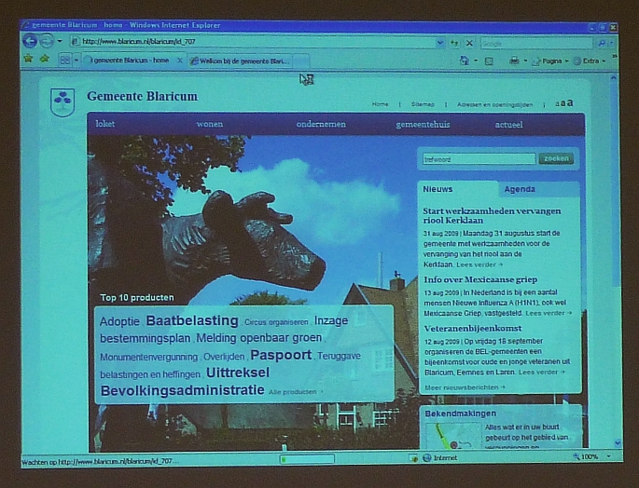Click the Stop loading X button
Image resolution: width=639 pixels, height=488 pixels.
click(469, 43)
